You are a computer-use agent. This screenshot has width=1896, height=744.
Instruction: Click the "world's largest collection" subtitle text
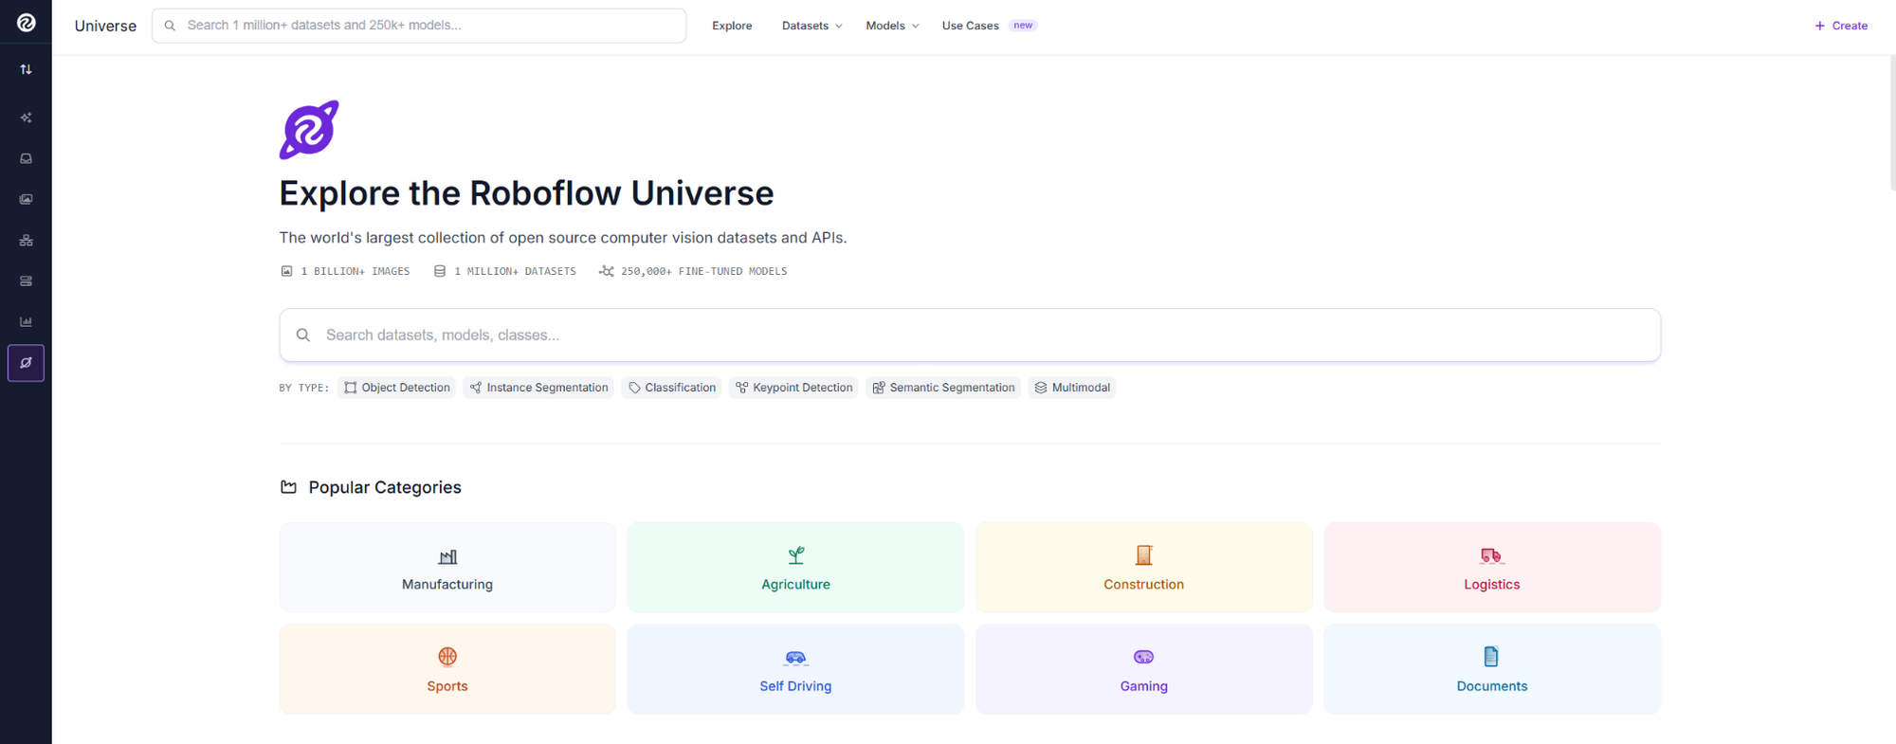click(563, 238)
